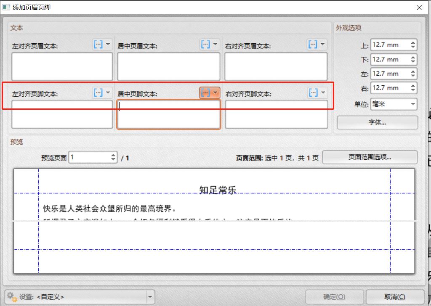Increase the 下 margin with its up arrow
The height and width of the screenshot is (306, 431).
coord(413,57)
